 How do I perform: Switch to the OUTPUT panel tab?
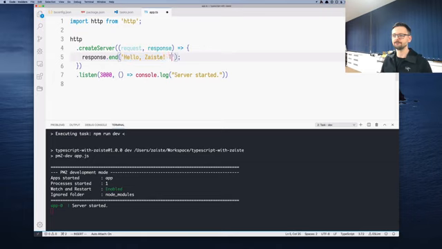75,124
